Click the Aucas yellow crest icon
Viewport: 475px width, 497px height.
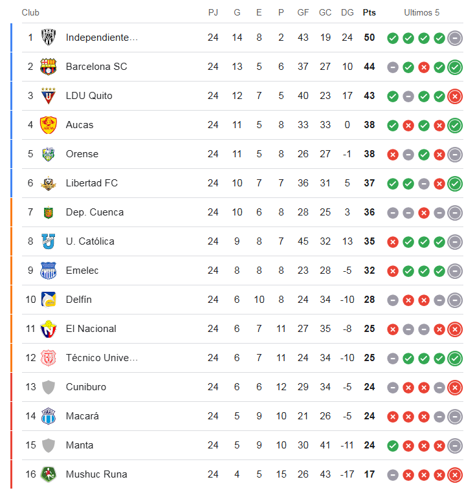[48, 125]
